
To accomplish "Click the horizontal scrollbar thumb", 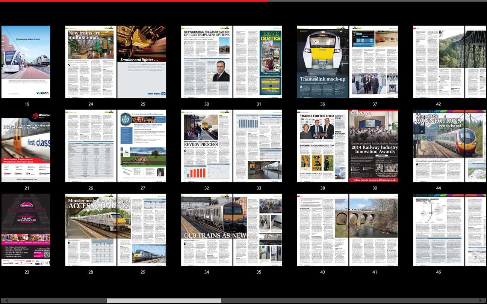I will point(164,301).
